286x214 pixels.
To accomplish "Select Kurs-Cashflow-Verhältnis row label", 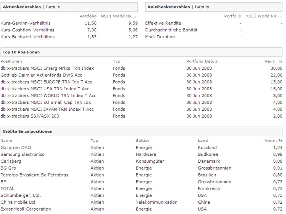I will coord(27,30).
